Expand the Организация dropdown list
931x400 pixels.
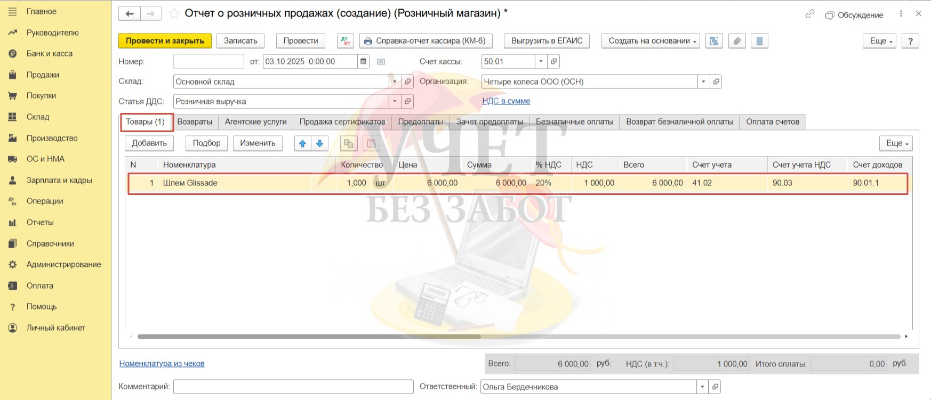click(x=703, y=81)
